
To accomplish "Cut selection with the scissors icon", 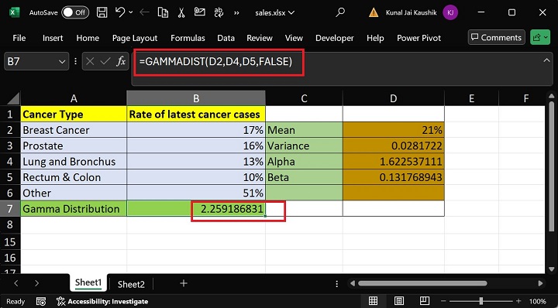I will (x=181, y=13).
